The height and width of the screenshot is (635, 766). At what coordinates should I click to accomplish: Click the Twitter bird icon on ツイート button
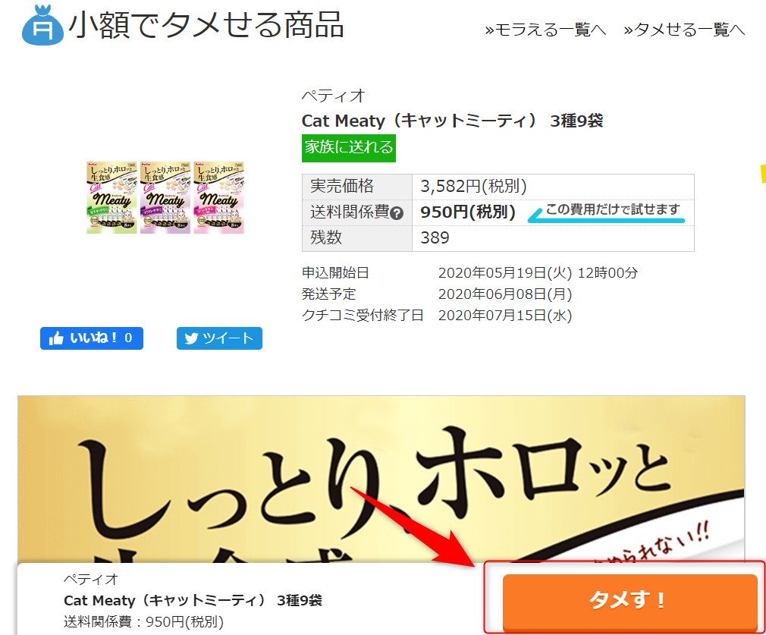[191, 339]
